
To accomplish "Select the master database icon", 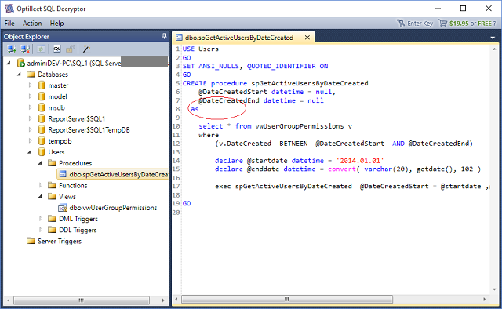I will coord(42,85).
